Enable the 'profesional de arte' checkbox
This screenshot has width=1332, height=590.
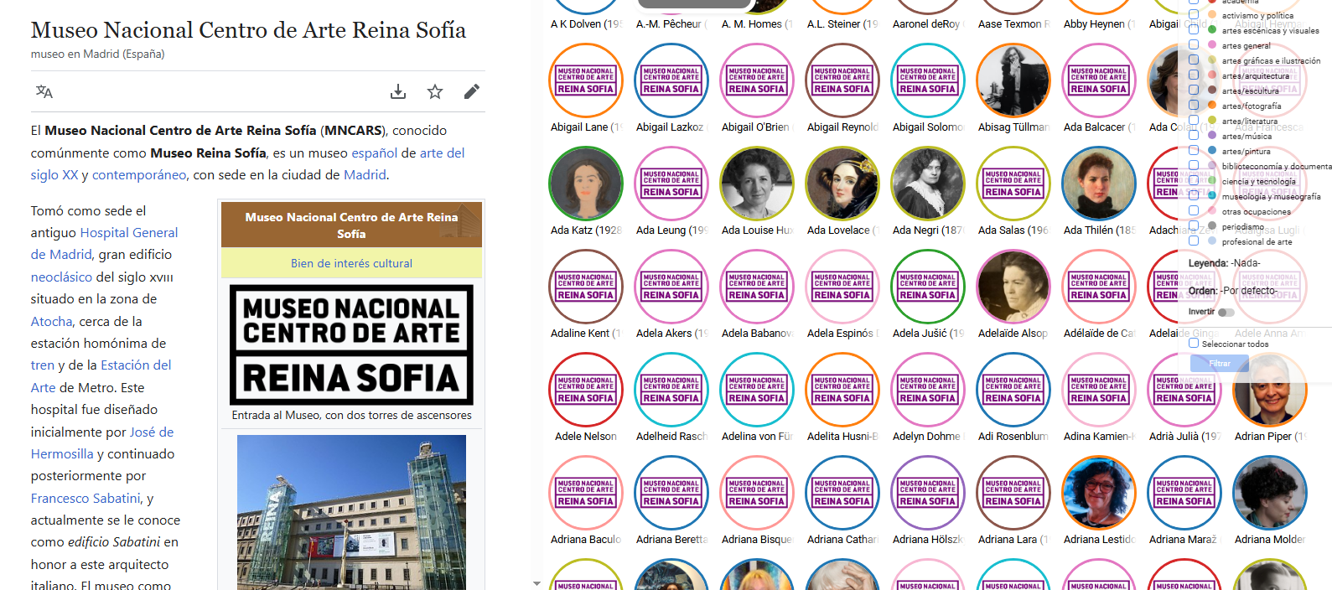pyautogui.click(x=1194, y=241)
